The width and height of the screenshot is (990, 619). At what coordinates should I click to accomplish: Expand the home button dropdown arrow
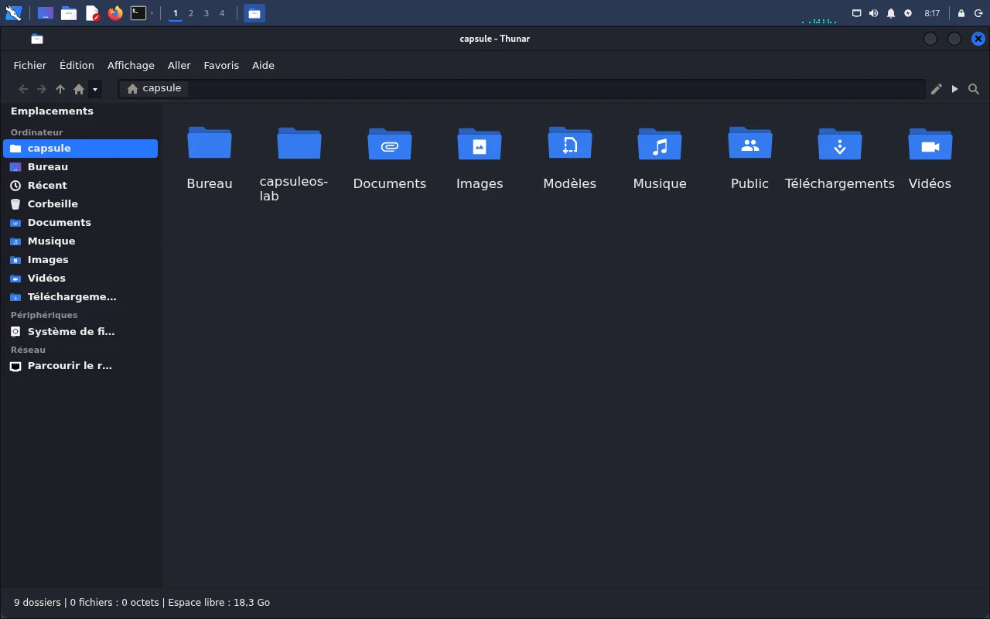[x=95, y=89]
